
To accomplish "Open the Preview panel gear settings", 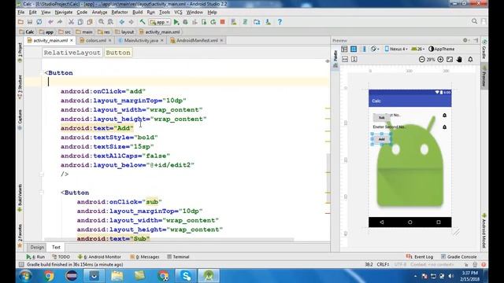I will [x=465, y=40].
